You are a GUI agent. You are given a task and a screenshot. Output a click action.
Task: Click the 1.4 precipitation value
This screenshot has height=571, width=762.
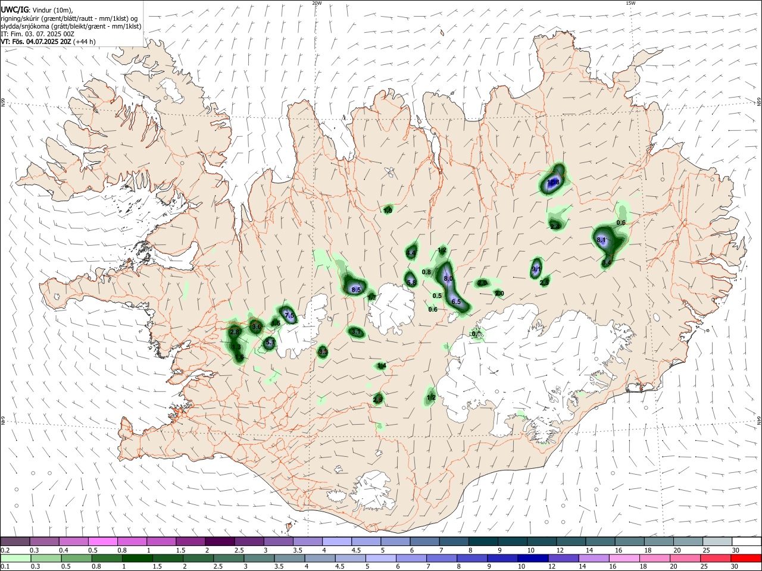point(382,366)
